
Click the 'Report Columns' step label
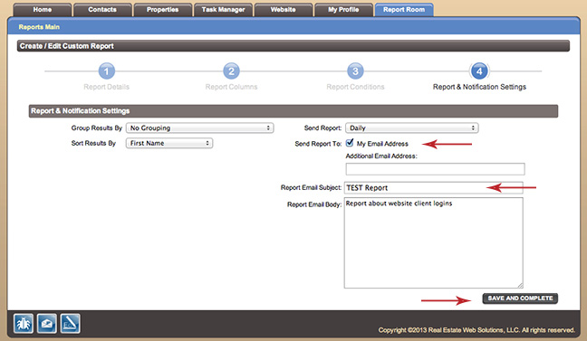click(231, 87)
